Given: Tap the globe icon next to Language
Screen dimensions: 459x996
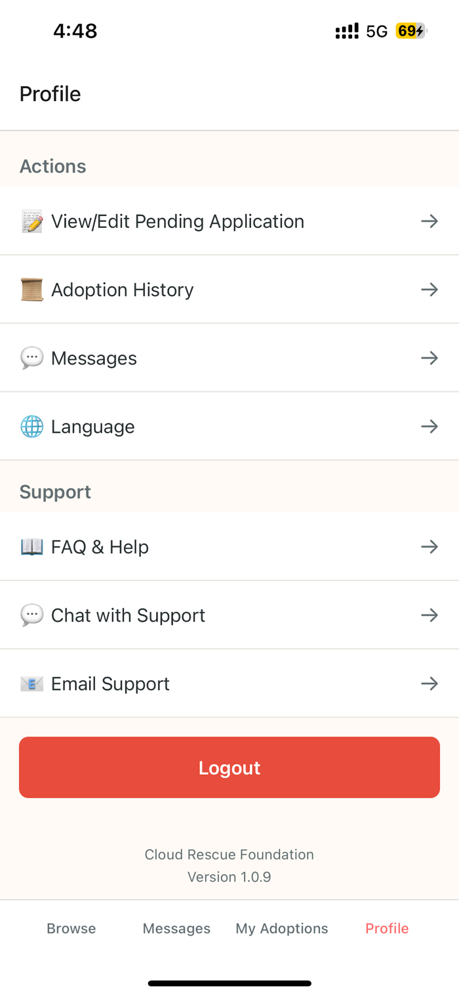Looking at the screenshot, I should click(31, 427).
